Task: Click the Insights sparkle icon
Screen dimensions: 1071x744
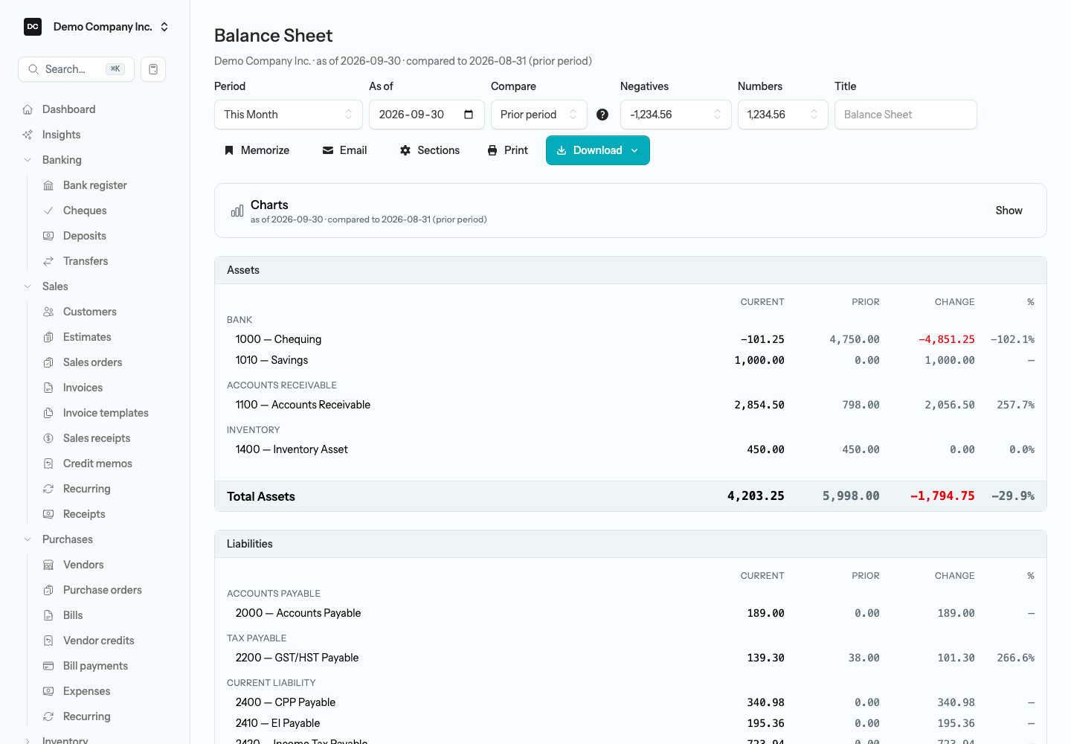Action: click(28, 135)
